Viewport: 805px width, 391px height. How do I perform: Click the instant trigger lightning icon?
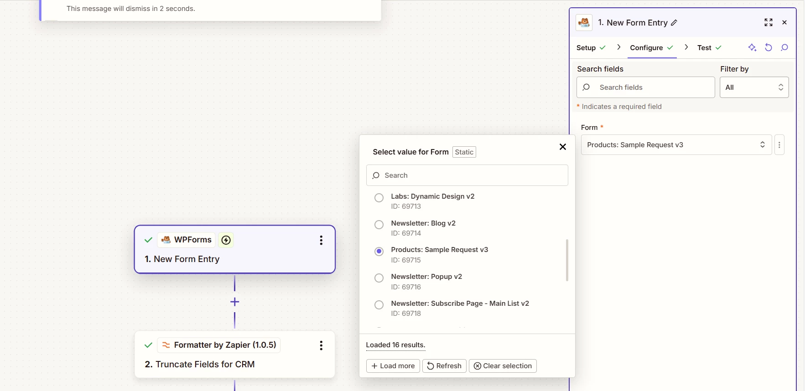coord(226,240)
